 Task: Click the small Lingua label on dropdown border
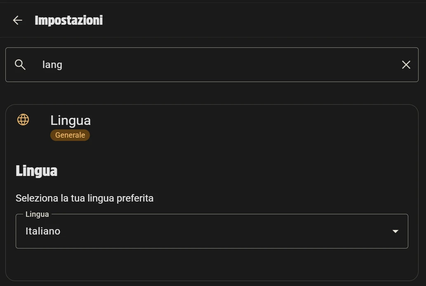click(x=37, y=214)
